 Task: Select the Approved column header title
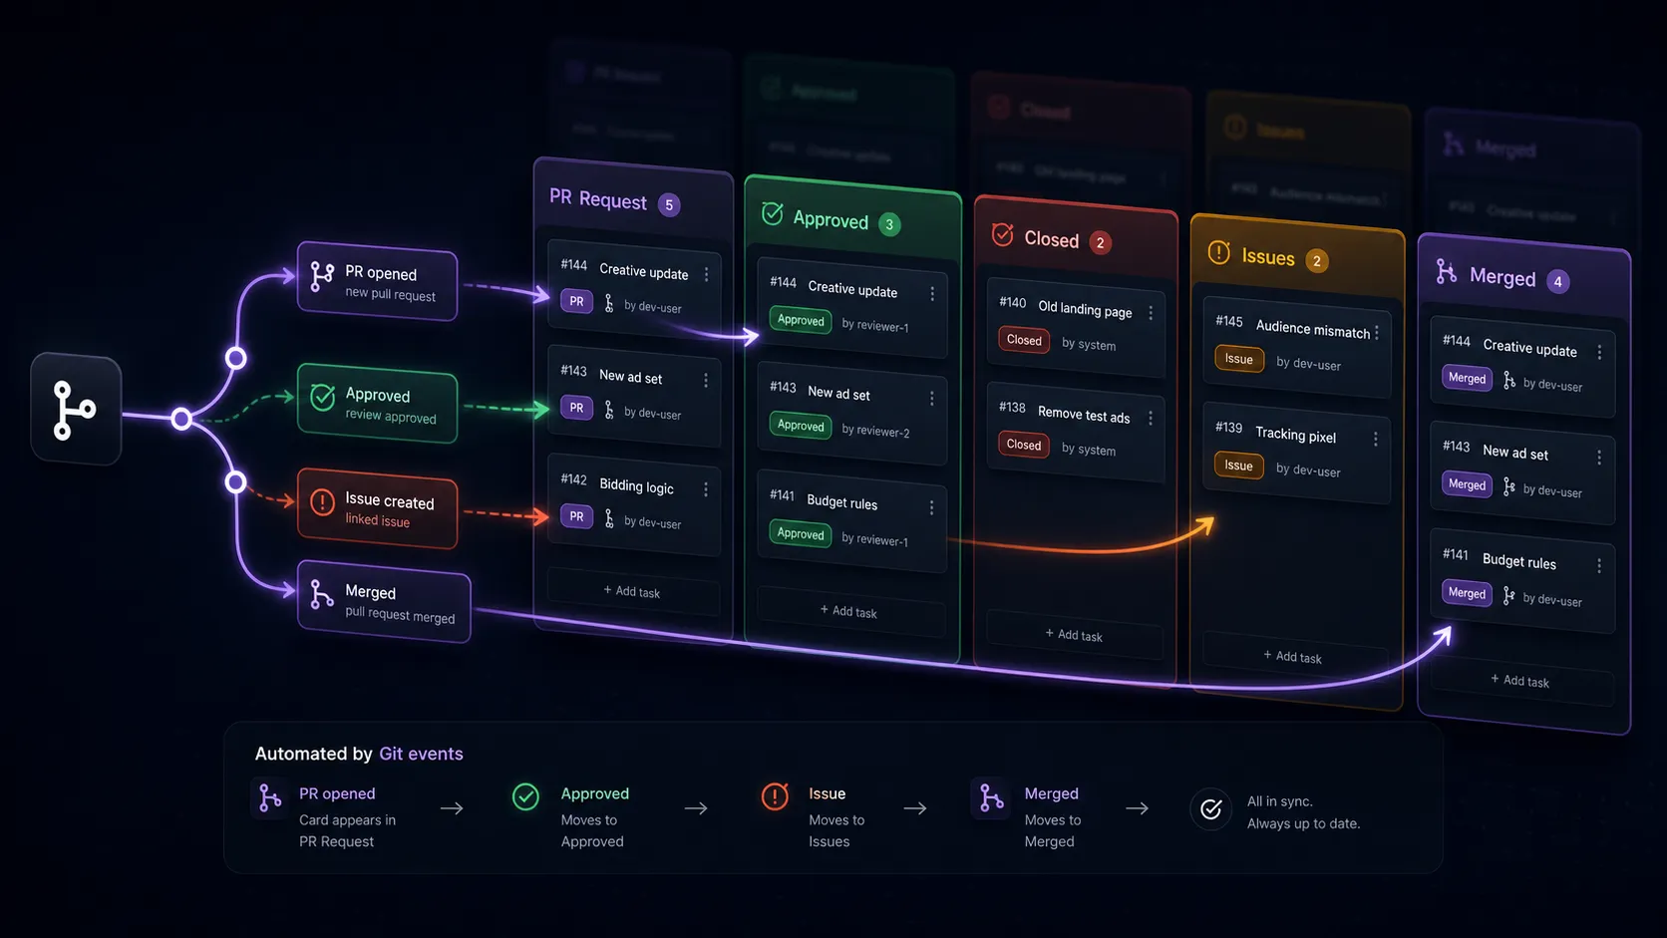point(831,220)
